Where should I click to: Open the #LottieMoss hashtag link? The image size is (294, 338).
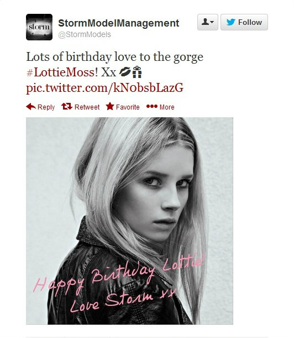(x=60, y=72)
